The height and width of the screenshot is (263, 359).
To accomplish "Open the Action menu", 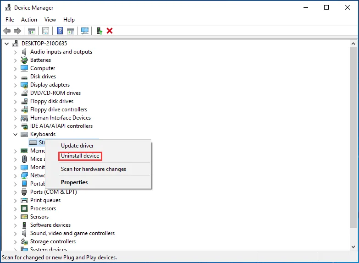I will coord(29,20).
